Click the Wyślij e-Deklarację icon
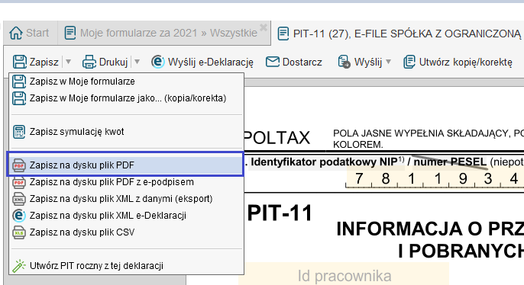The image size is (524, 285). (157, 62)
